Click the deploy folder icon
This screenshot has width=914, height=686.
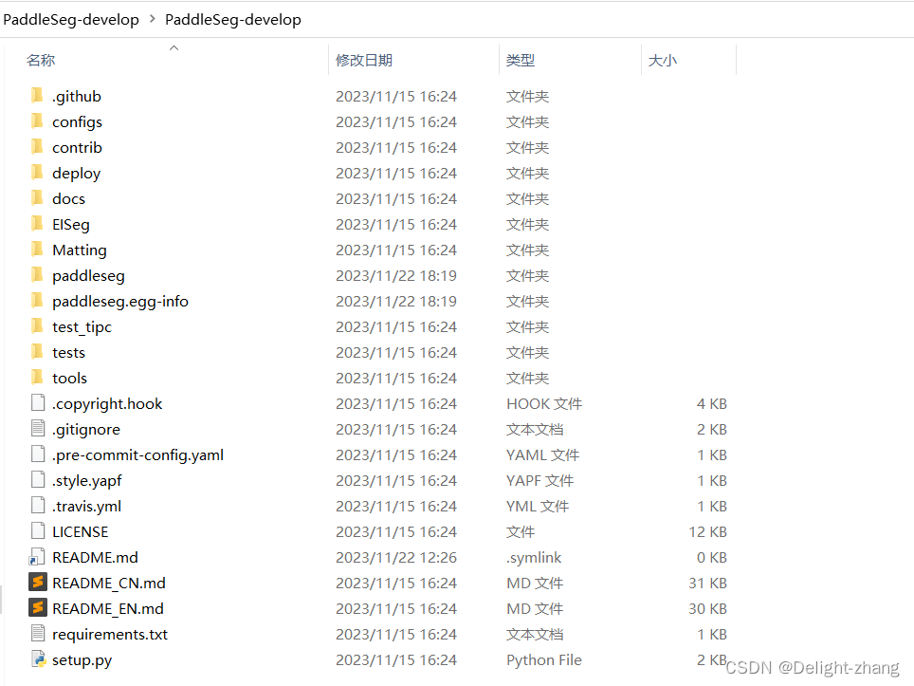(37, 172)
